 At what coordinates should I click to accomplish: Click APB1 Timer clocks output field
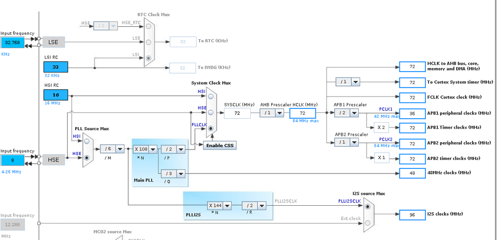coord(412,128)
